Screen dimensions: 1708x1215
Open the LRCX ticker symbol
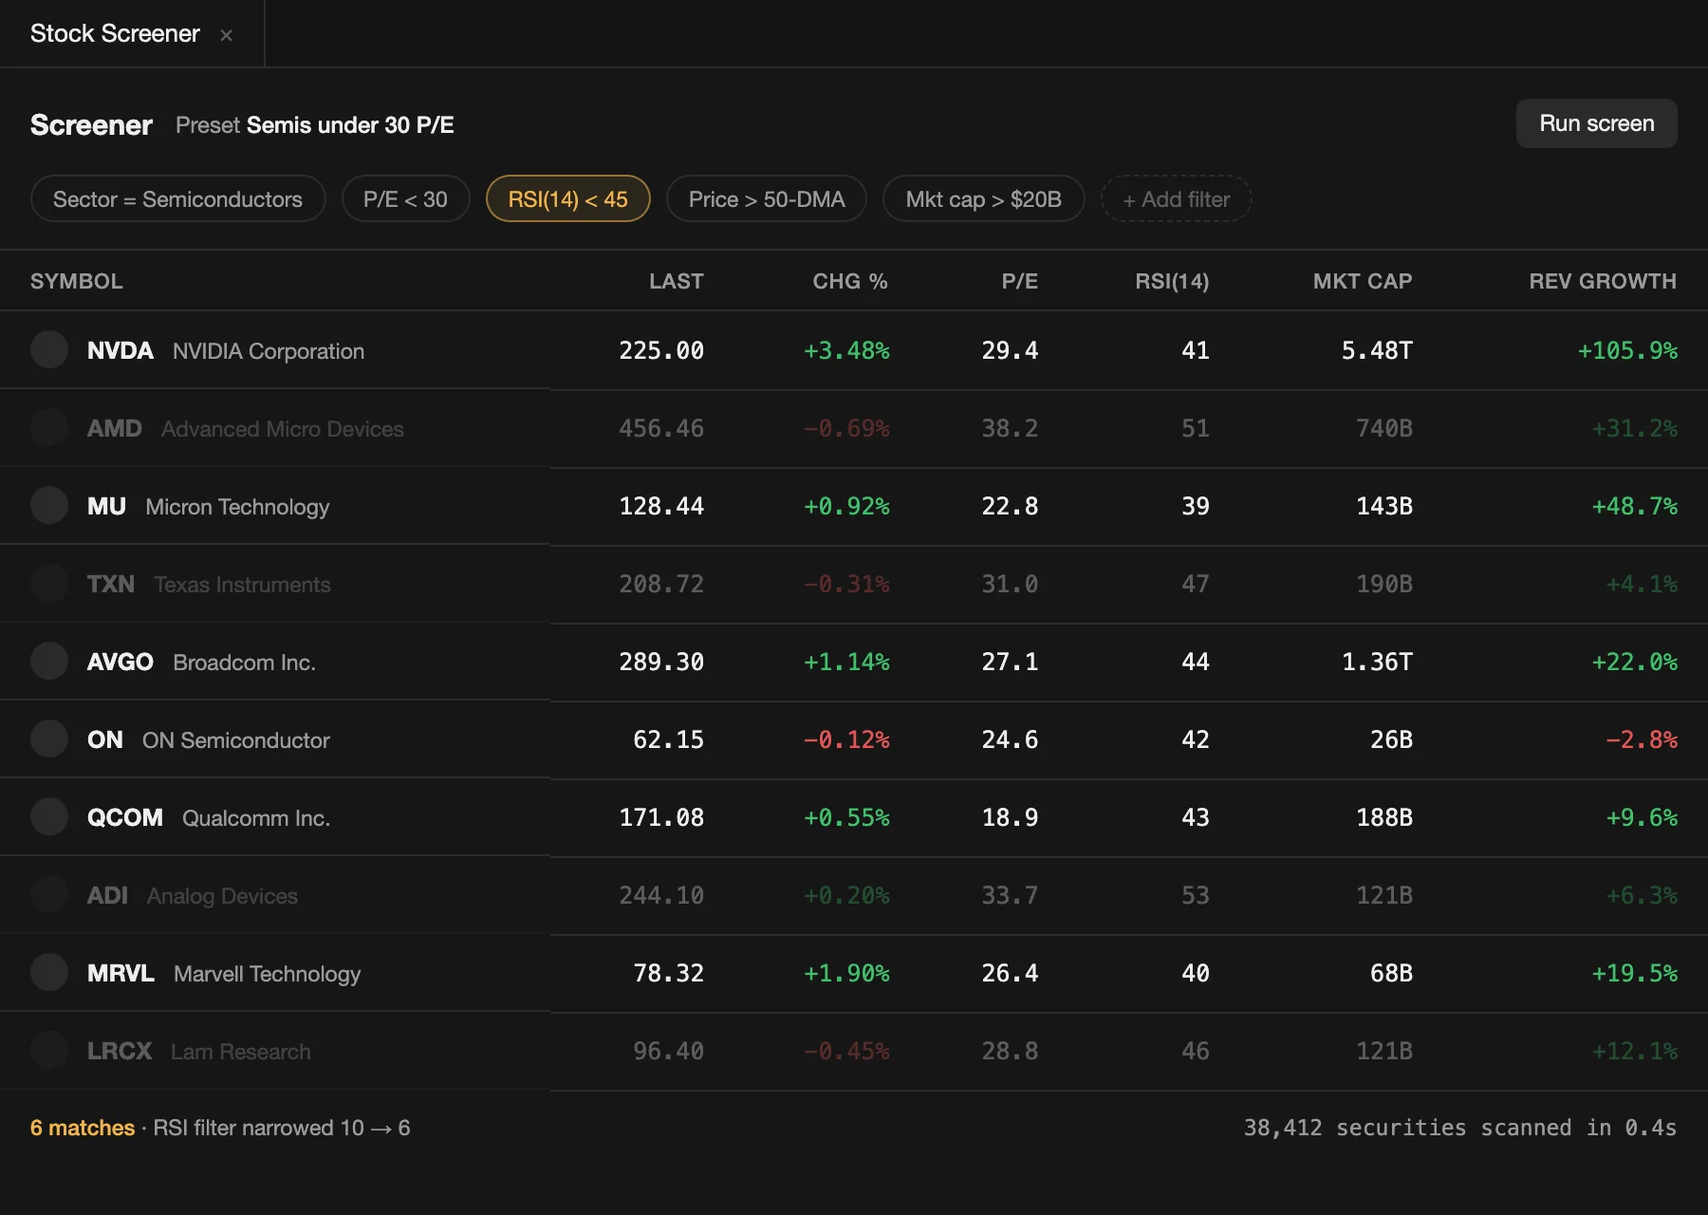tap(119, 1051)
